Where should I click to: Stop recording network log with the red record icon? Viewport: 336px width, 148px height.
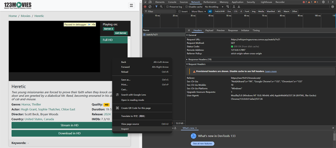click(x=145, y=7)
